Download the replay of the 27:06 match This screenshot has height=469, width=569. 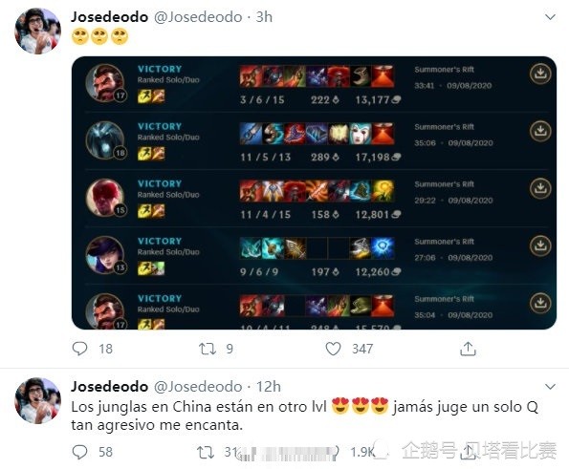[540, 245]
